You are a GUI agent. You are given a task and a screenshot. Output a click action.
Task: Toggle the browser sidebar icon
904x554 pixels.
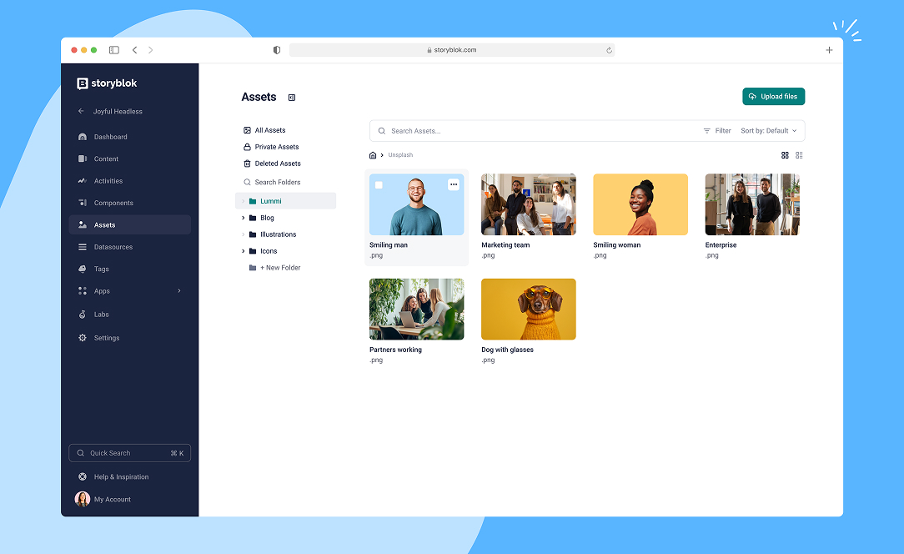tap(114, 50)
